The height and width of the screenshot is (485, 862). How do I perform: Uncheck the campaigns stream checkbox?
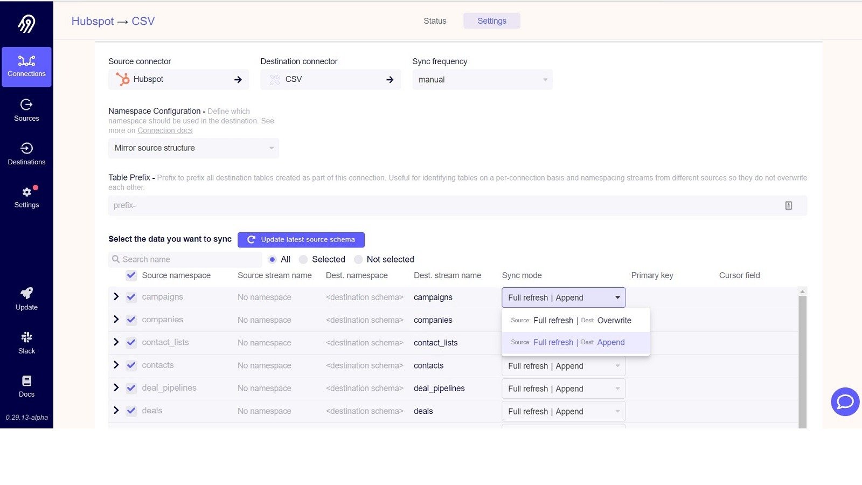click(x=131, y=297)
